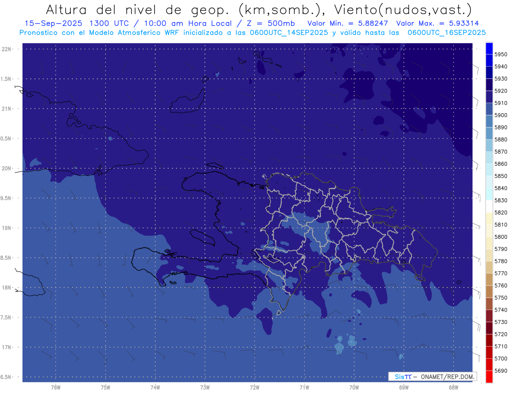Screen dimensions: 509x393
Task: Click the 5690 colorbar label
Action: pos(501,371)
